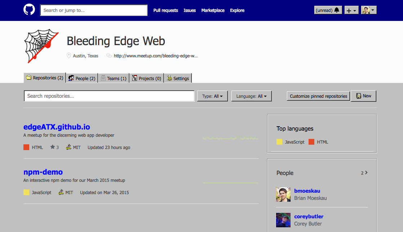Click Corey Butler's avatar photo
The height and width of the screenshot is (232, 403).
point(283,220)
